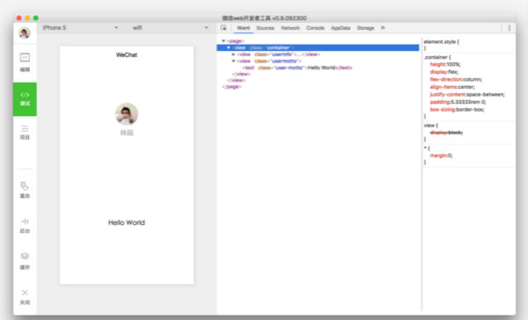This screenshot has height=320, width=528.
Task: Switch to the Sources tab
Action: (x=266, y=28)
